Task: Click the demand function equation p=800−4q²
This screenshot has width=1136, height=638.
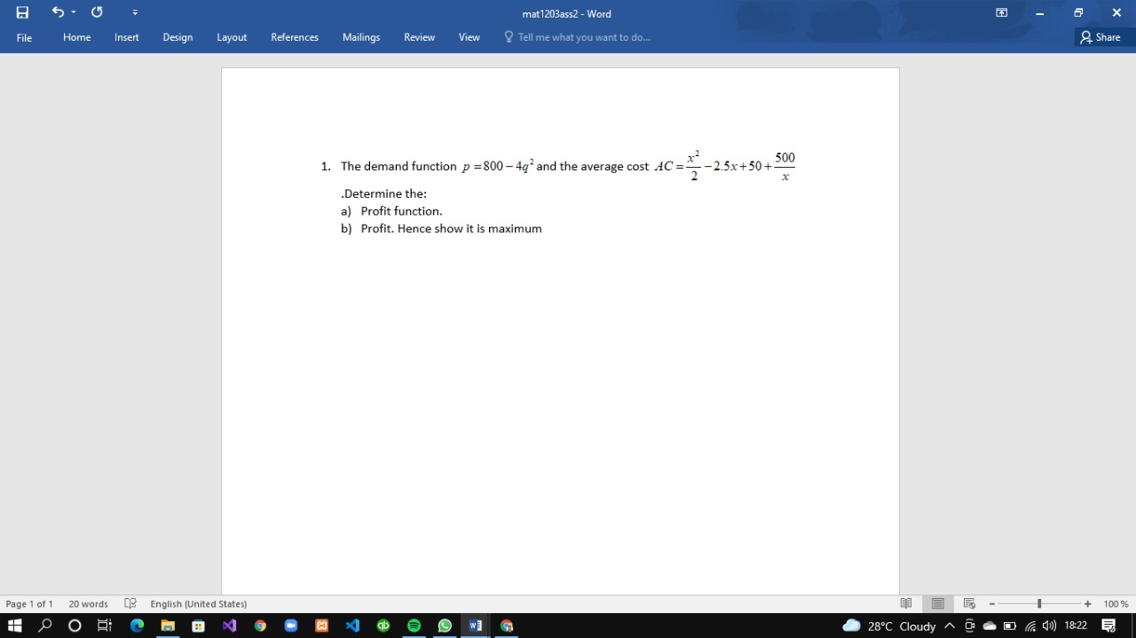Action: (498, 166)
